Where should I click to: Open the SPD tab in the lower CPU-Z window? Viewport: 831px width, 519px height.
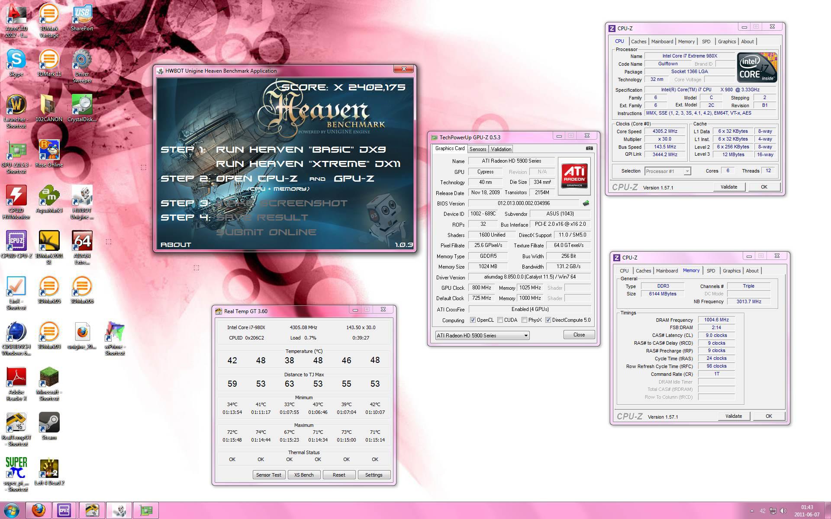click(711, 271)
